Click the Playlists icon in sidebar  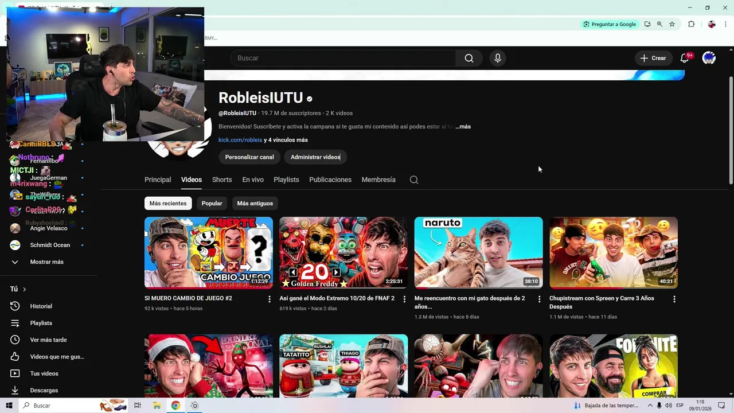[15, 323]
